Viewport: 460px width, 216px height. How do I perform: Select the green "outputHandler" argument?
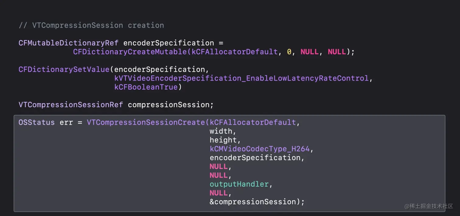click(239, 184)
